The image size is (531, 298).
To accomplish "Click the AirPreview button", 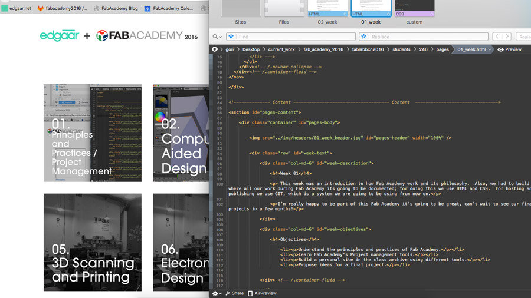I will (262, 293).
